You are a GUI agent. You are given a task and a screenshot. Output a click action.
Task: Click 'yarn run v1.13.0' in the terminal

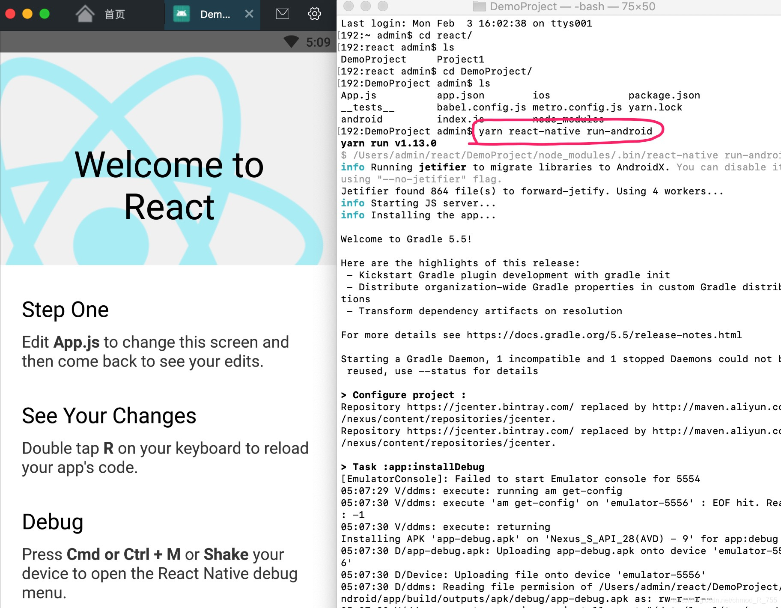tap(389, 143)
